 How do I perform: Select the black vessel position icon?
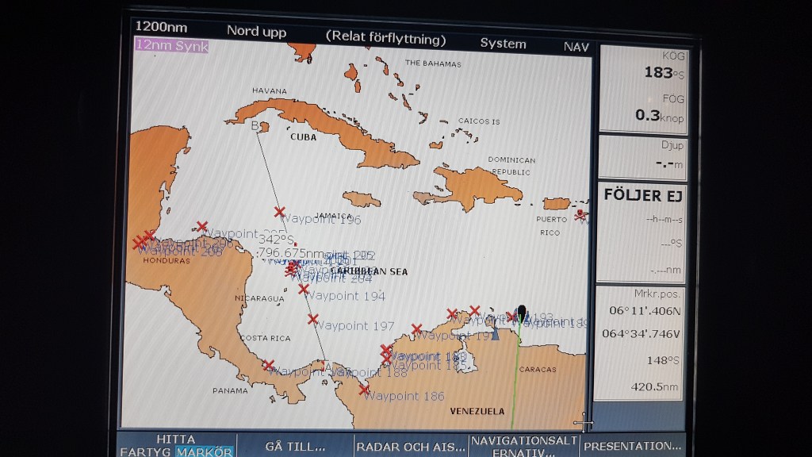[521, 313]
